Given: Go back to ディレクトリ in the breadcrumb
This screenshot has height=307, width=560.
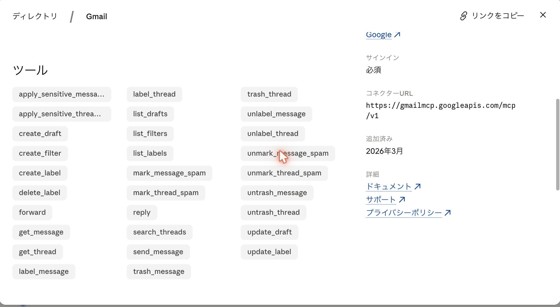Looking at the screenshot, I should (x=35, y=16).
